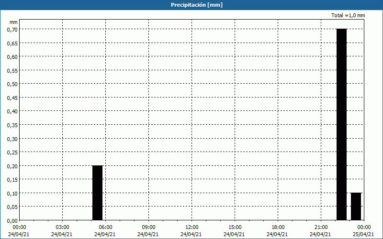Click the 0,10 y-axis label
Viewport: 383px width, 239px height.
(12, 194)
